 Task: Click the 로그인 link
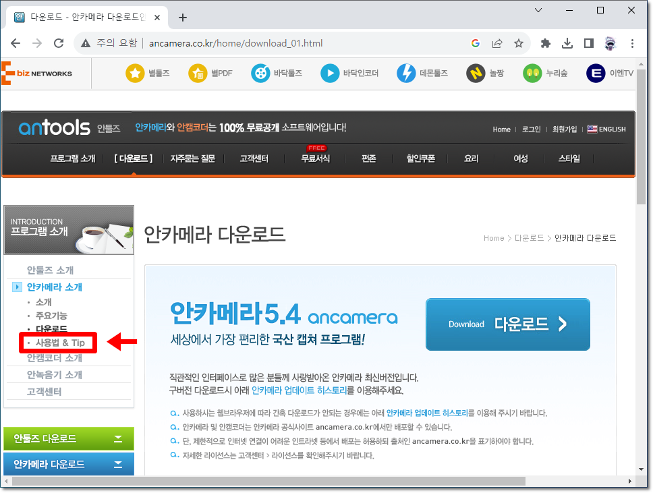pyautogui.click(x=532, y=129)
